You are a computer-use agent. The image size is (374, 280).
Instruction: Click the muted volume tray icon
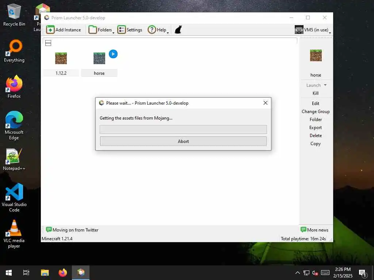point(315,273)
